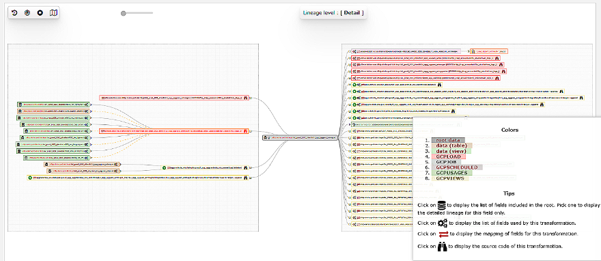Click the gears icon in Tips
Image resolution: width=601 pixels, height=261 pixels.
point(443,223)
